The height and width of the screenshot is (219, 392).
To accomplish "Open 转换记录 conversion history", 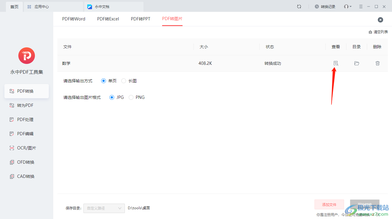I will tap(325, 7).
